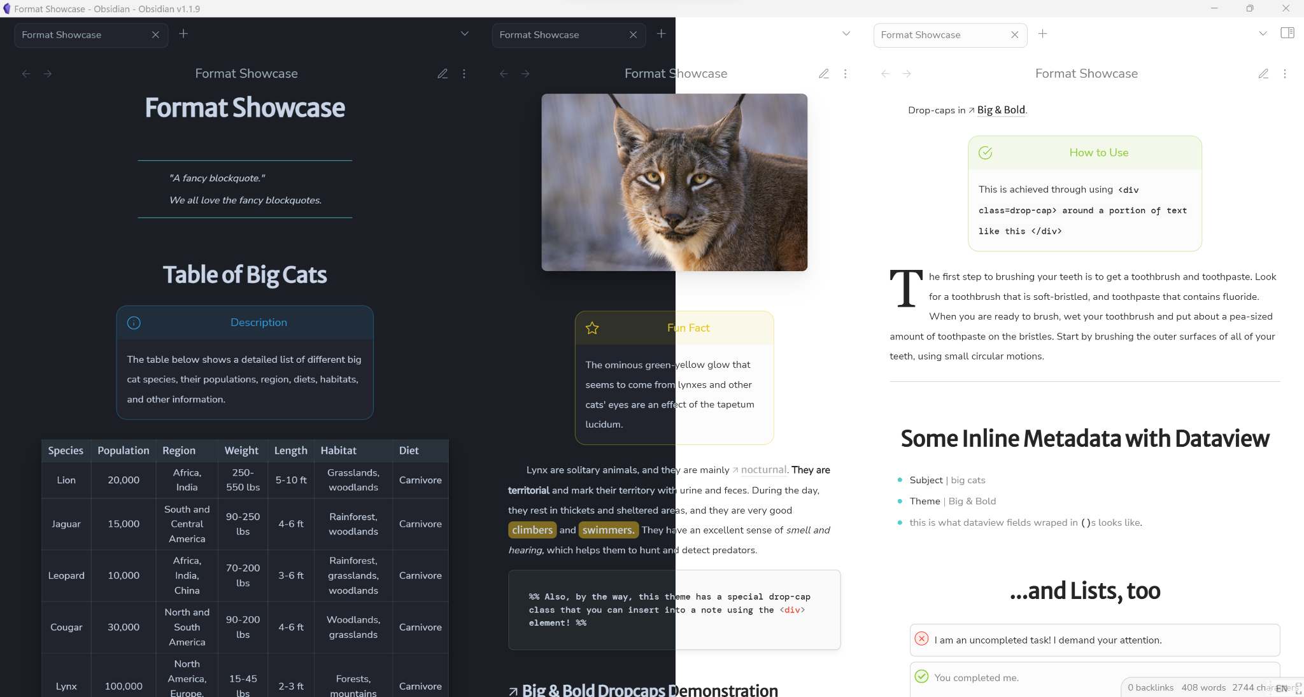Expand tab list dropdown in left pane
This screenshot has width=1304, height=697.
coord(465,34)
